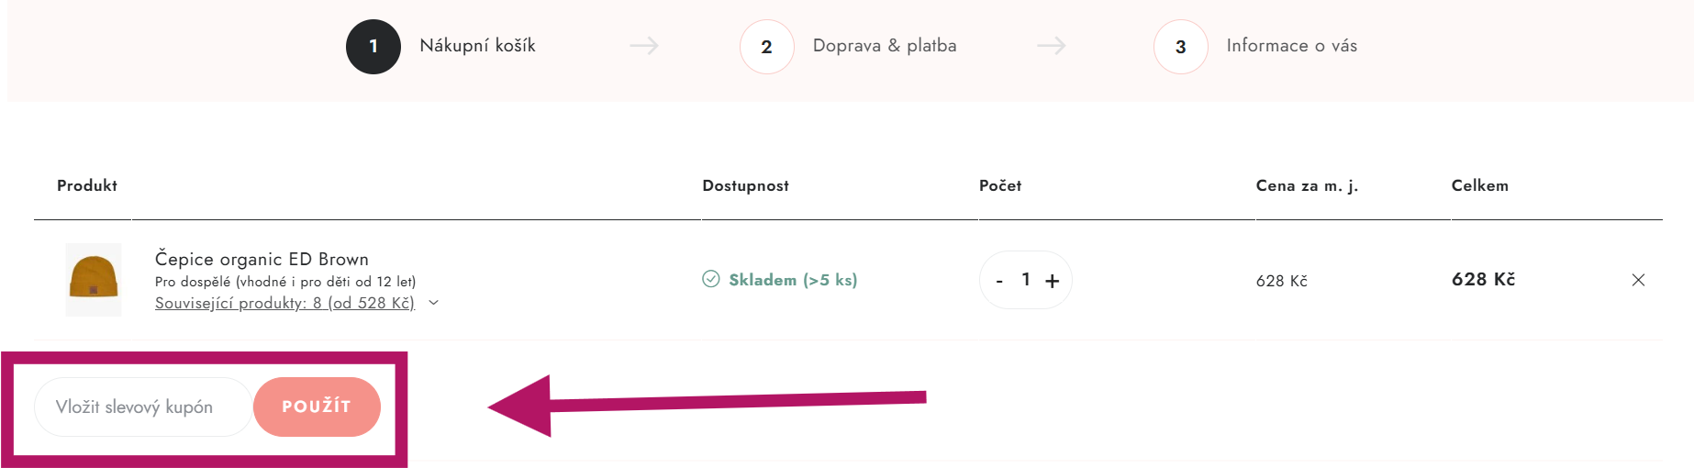Click the arrow after Nákupní košík
The height and width of the screenshot is (468, 1694).
(643, 46)
